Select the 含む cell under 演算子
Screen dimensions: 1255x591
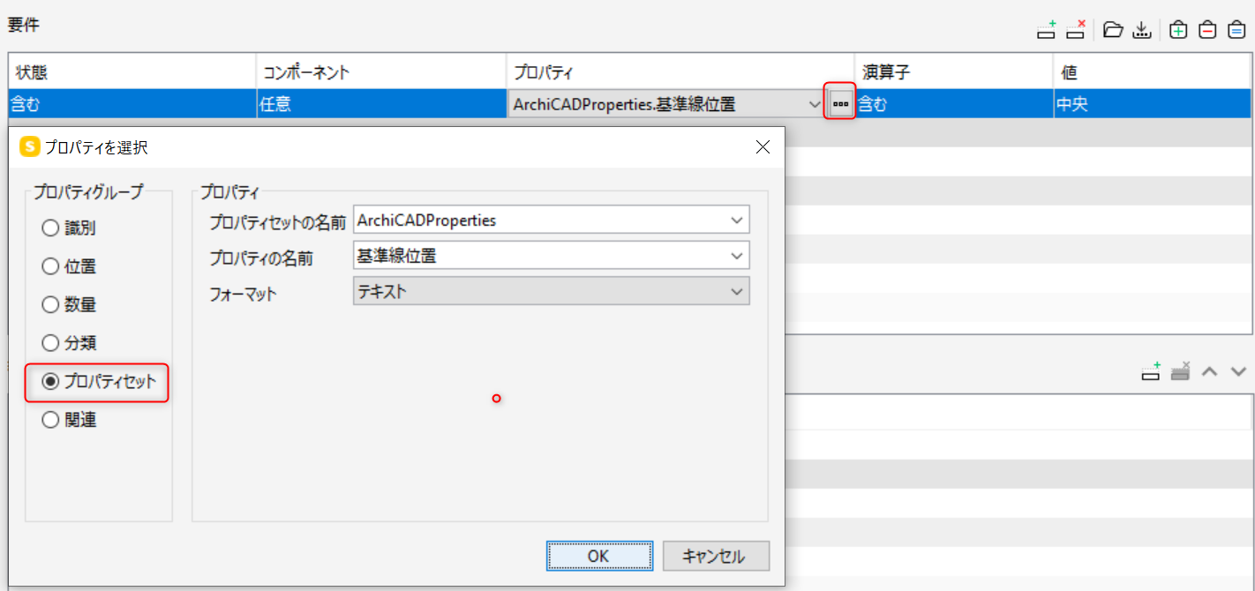coord(954,104)
